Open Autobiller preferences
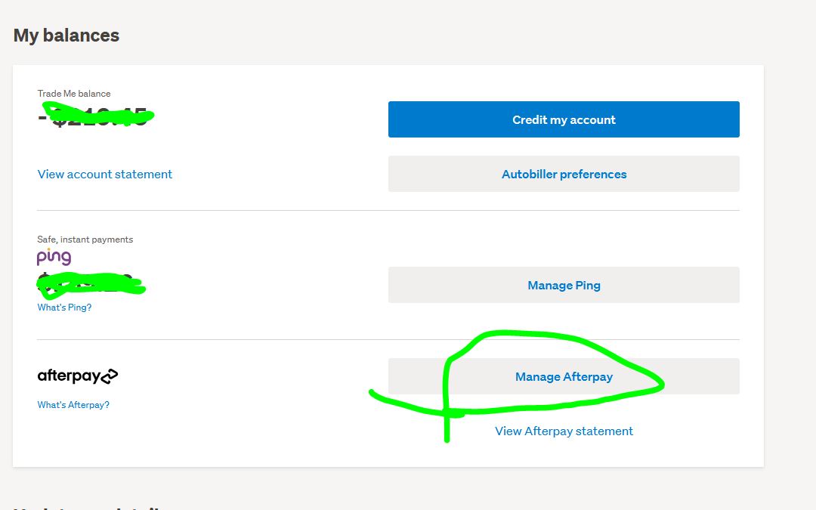Viewport: 816px width, 510px height. 564,174
